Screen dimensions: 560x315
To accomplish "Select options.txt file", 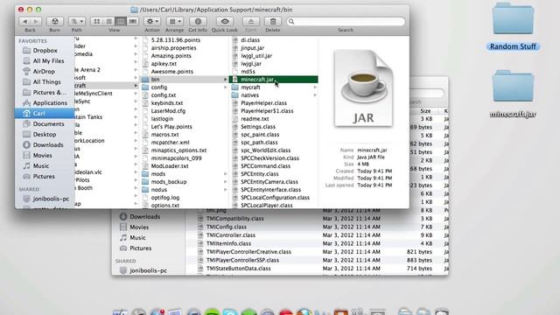I will [x=165, y=206].
